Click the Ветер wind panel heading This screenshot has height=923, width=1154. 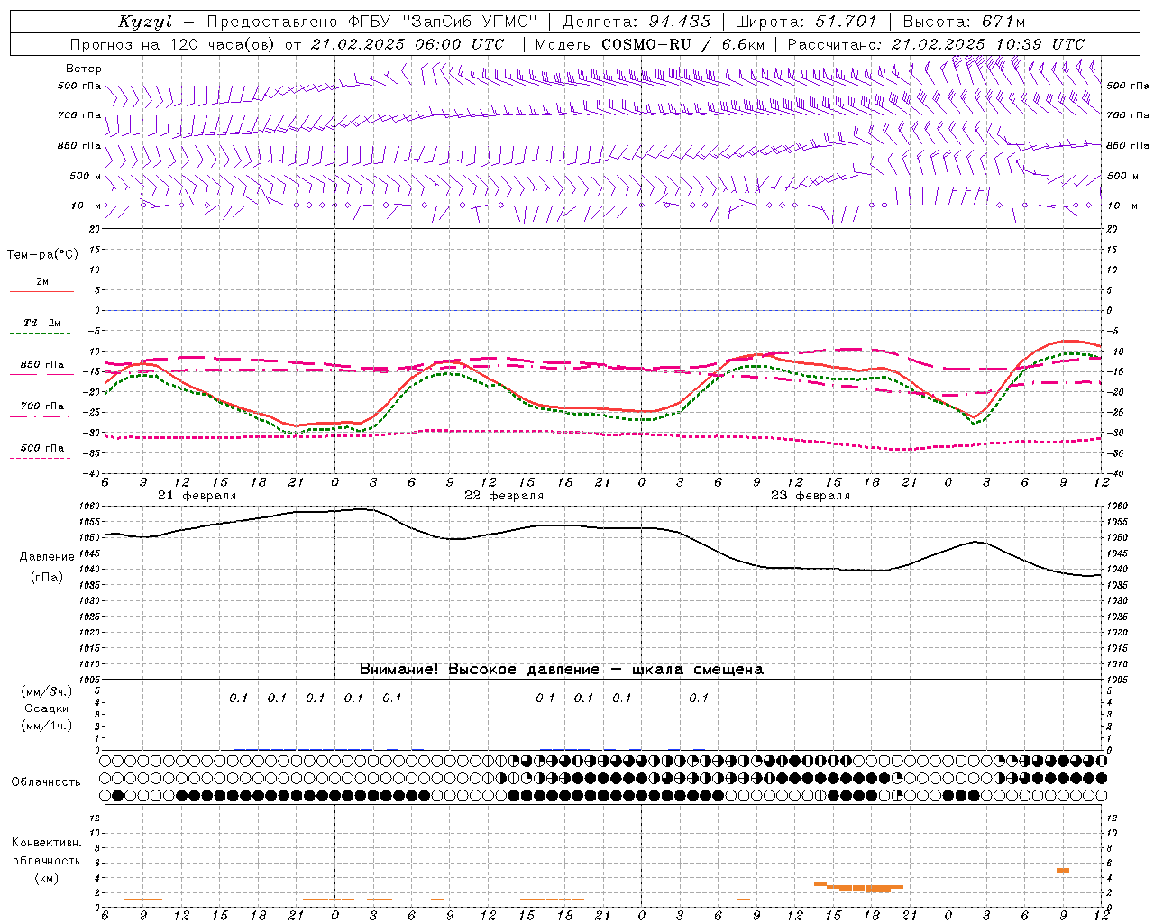tap(83, 69)
